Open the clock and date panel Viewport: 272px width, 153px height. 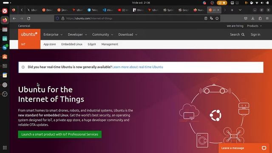click(141, 3)
